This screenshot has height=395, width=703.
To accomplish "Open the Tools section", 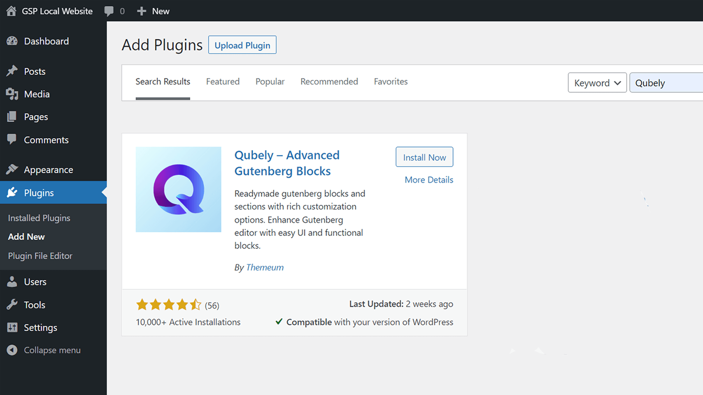I will (x=34, y=304).
